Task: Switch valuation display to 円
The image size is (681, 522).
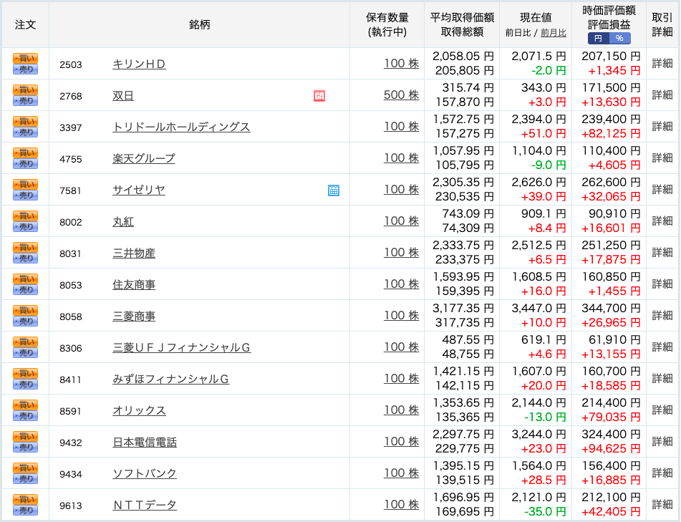Action: [599, 38]
